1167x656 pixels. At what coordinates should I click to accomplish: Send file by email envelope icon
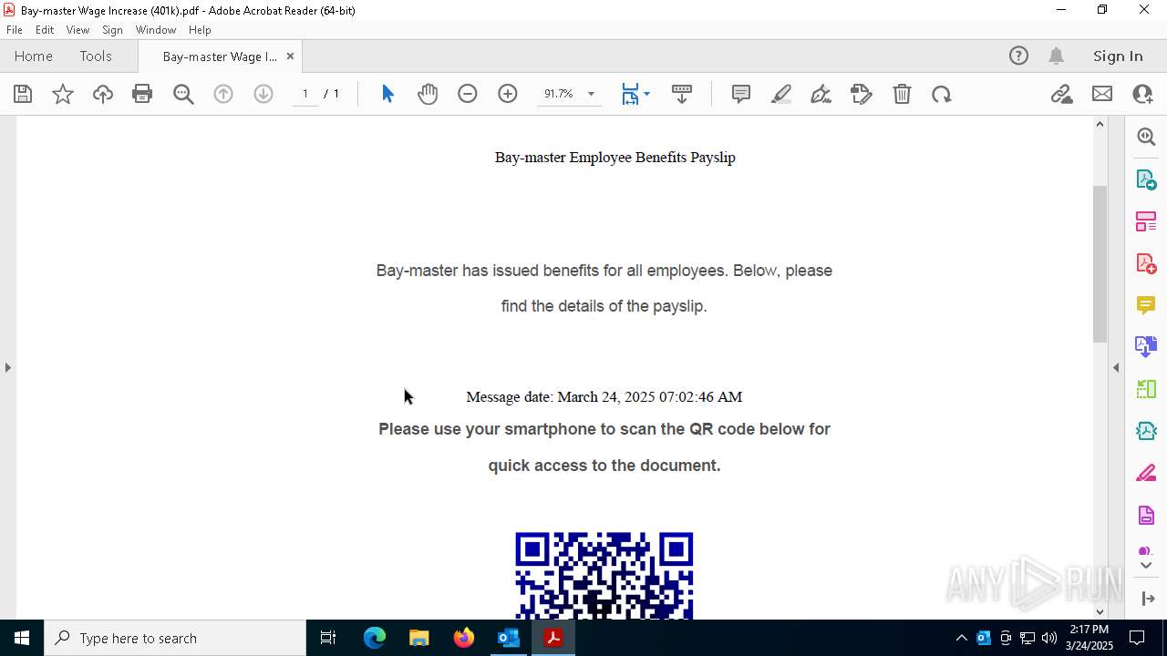[x=1102, y=94]
